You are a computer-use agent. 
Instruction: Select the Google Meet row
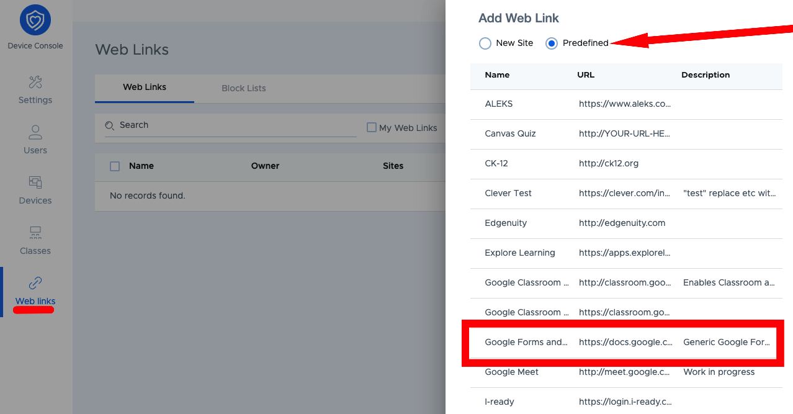pos(626,372)
